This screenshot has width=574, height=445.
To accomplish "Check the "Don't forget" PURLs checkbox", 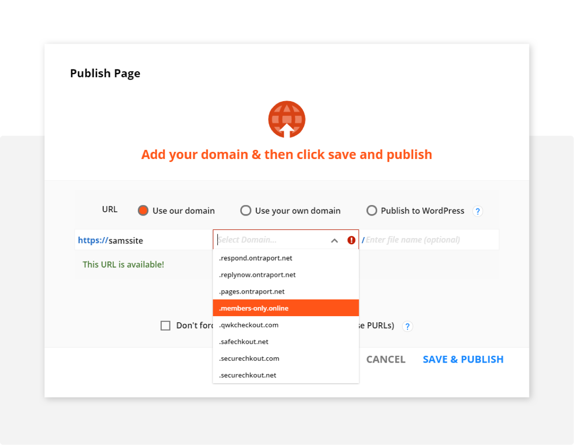I will (165, 325).
